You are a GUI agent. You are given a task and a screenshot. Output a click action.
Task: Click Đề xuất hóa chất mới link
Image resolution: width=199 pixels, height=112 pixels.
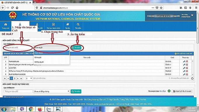click(x=184, y=54)
